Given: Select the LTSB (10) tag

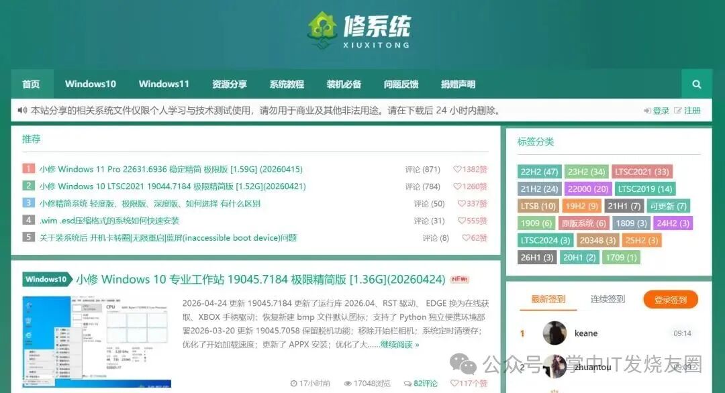Looking at the screenshot, I should click(538, 206).
